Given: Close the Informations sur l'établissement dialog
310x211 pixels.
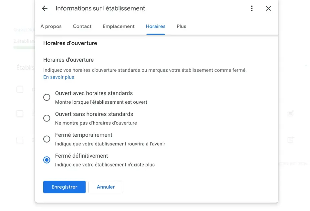Looking at the screenshot, I should pyautogui.click(x=268, y=8).
